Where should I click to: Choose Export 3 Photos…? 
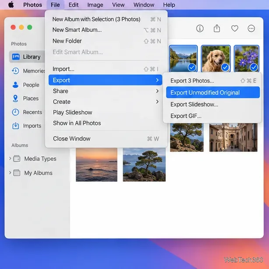[x=213, y=81]
